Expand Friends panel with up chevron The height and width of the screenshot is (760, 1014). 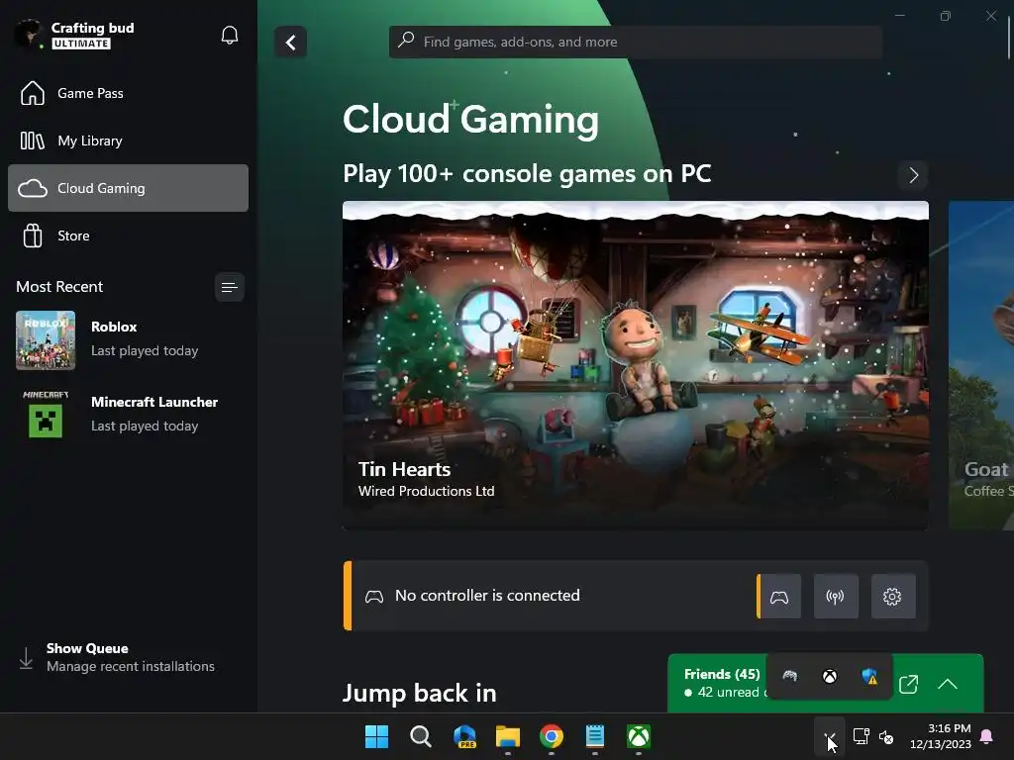tap(948, 684)
